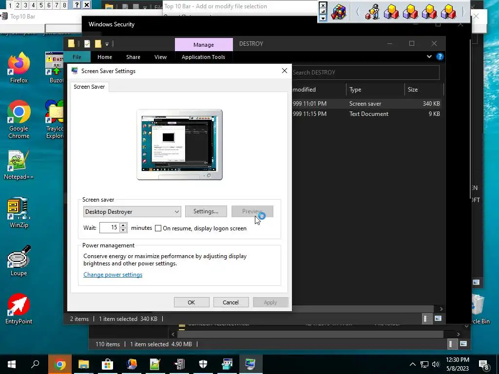
Task: Open taskbar search magnifier
Action: tap(35, 364)
